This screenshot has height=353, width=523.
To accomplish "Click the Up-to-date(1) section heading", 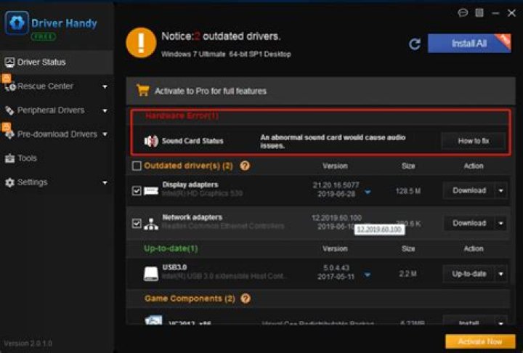I will coord(171,248).
